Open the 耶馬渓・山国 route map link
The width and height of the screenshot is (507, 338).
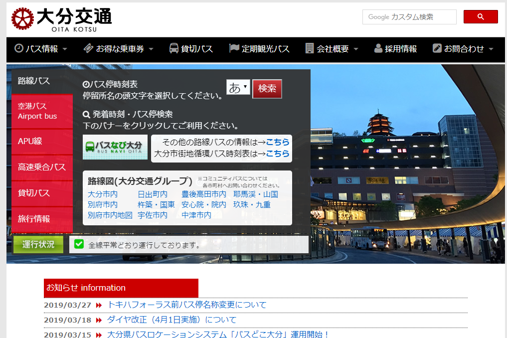click(256, 194)
